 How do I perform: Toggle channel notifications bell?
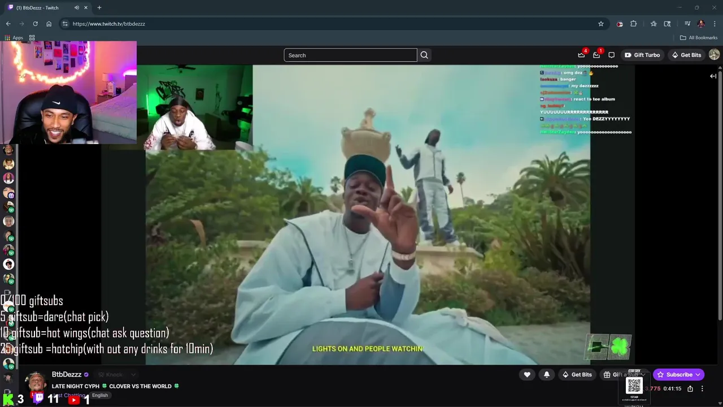[546, 374]
